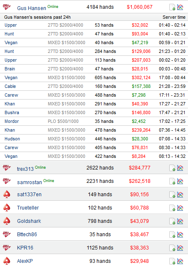Image resolution: width=188 pixels, height=267 pixels.
Task: Open the results graph icon for Gus Hansen
Action: (180, 7)
